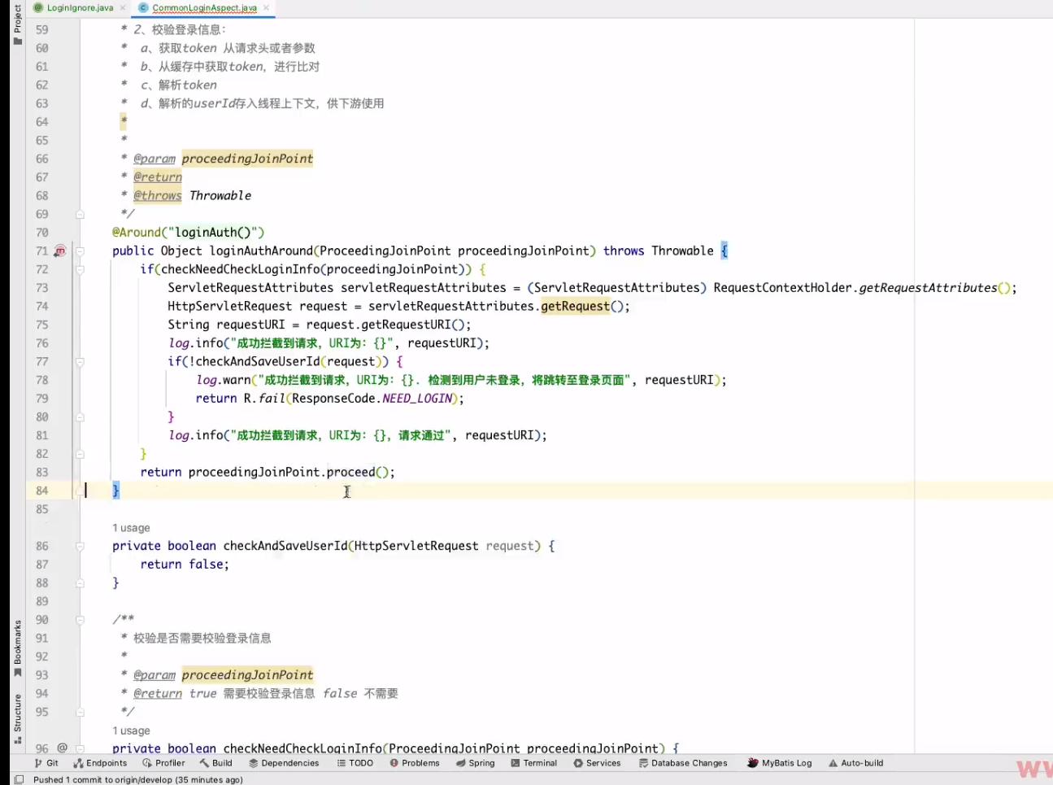Click 'return false' on line 87

[x=184, y=565]
